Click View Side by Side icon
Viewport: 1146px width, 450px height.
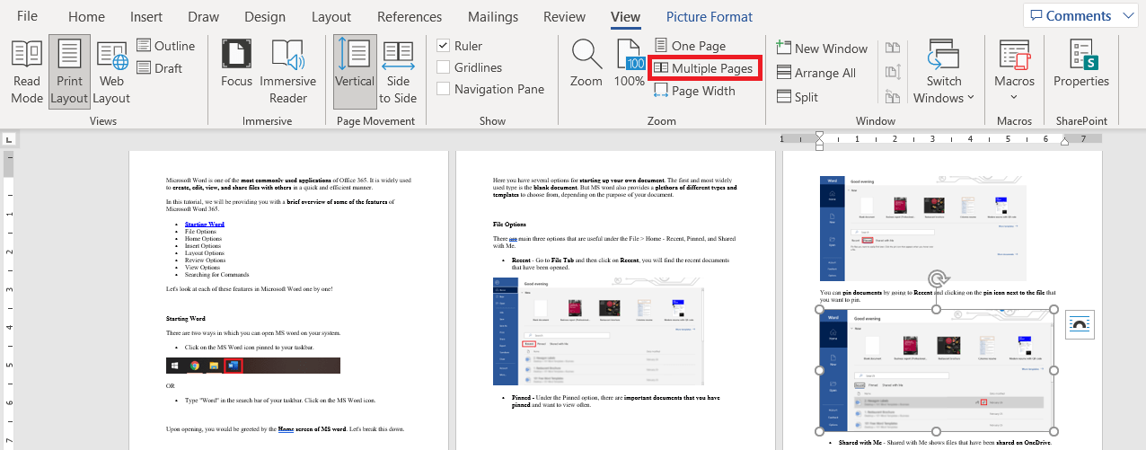[893, 49]
